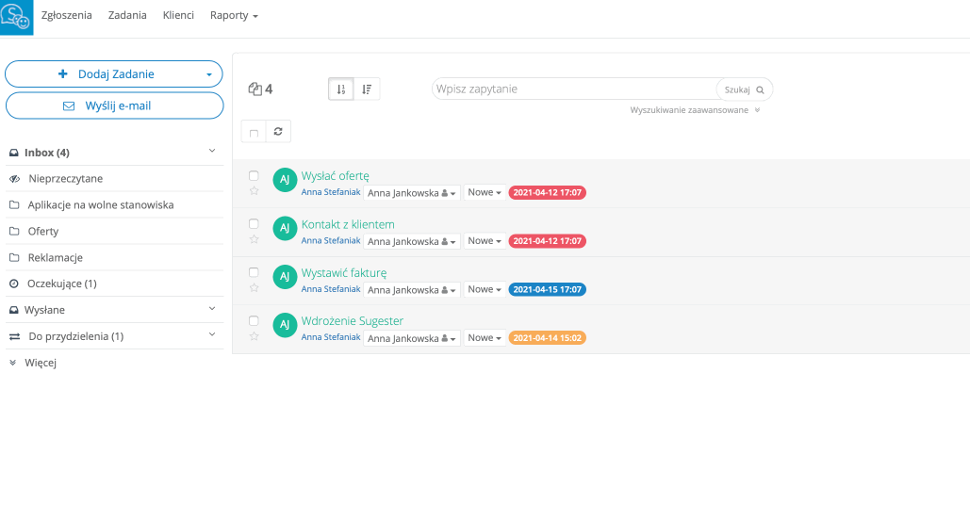Go to the Zgłoszenia menu

click(x=66, y=15)
